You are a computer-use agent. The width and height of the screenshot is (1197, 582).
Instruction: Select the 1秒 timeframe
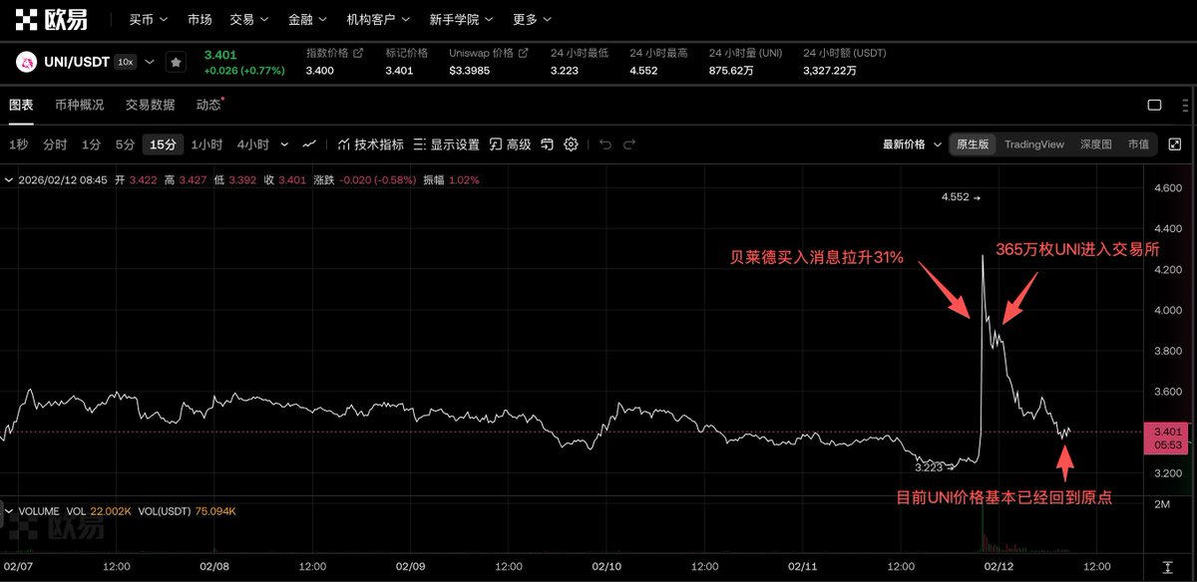pyautogui.click(x=18, y=145)
